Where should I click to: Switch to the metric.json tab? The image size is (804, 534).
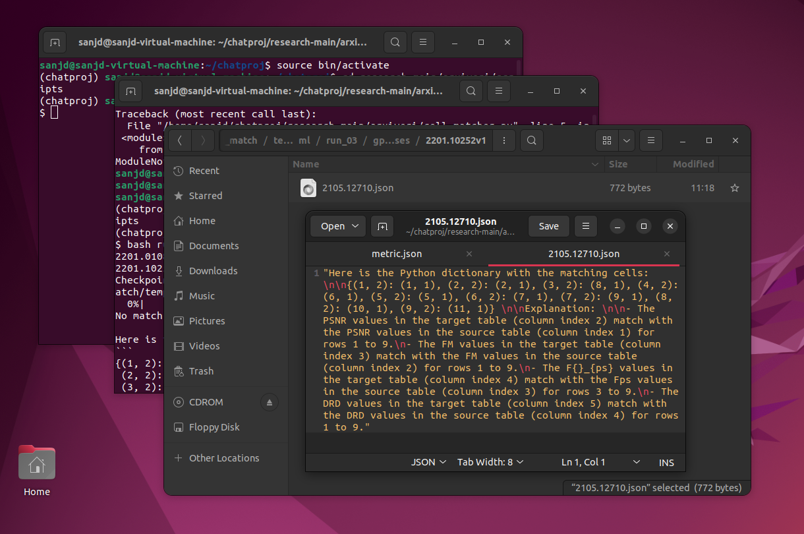point(397,254)
